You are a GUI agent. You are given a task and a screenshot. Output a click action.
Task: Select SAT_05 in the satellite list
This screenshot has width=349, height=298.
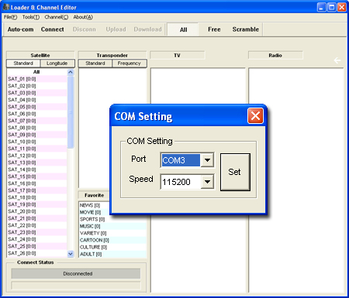click(x=37, y=107)
